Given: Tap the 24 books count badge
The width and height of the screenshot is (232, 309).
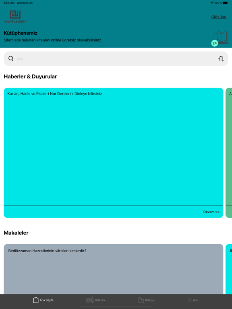Looking at the screenshot, I should (x=215, y=43).
